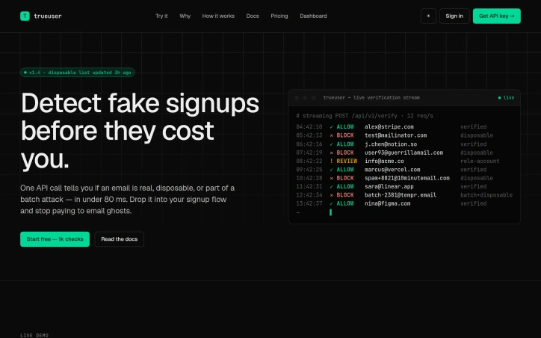This screenshot has height=338, width=541.
Task: Click the live status indicator in terminal
Action: point(506,98)
